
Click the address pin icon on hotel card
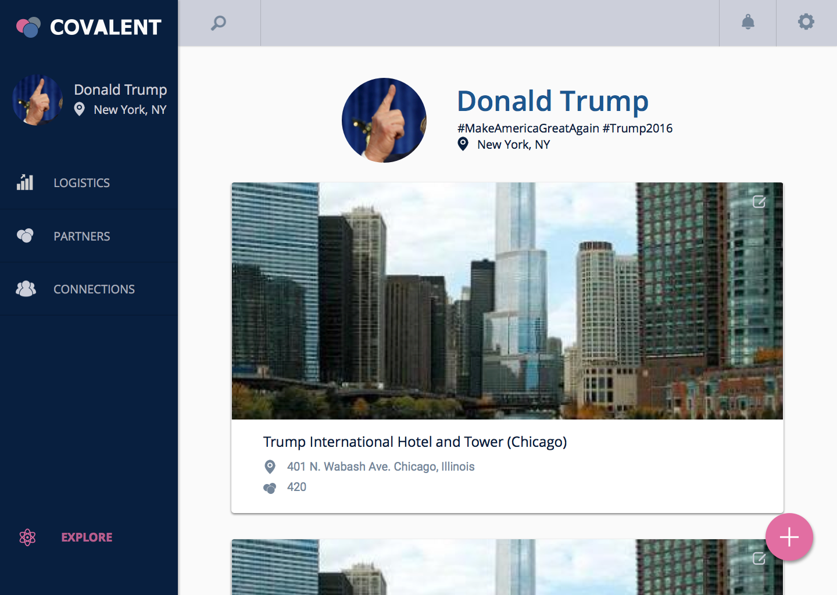270,467
